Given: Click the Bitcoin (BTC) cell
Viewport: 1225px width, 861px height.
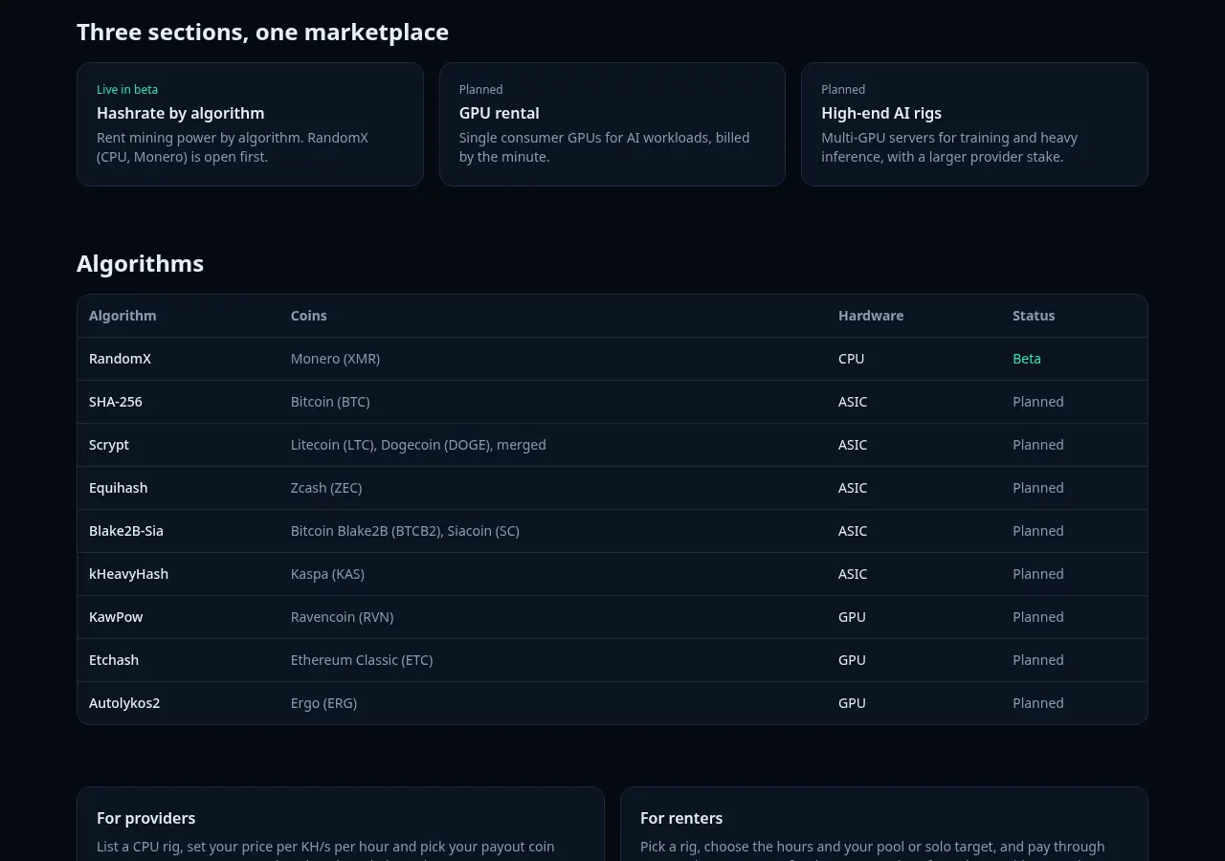Looking at the screenshot, I should 330,402.
